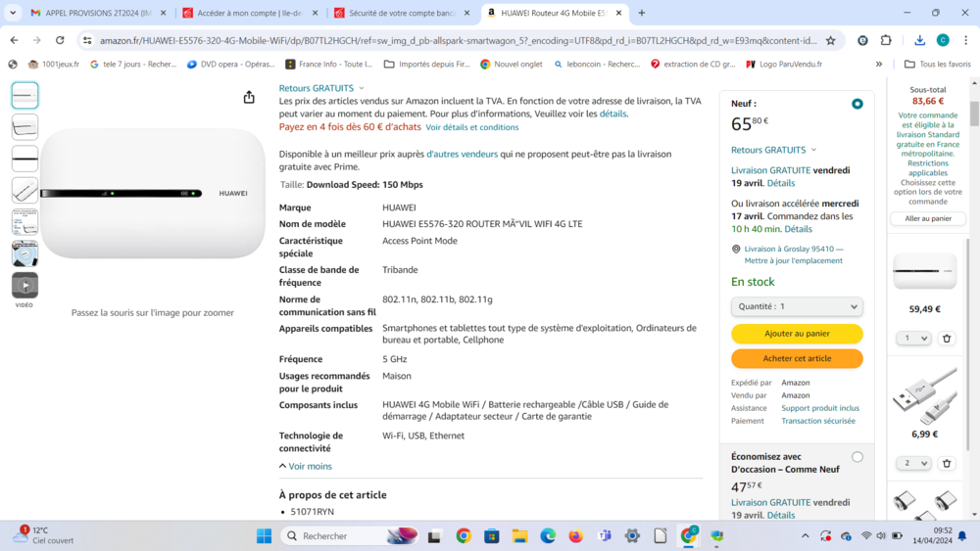Delete the 59,49 € item from cart
The image size is (980, 551).
point(947,339)
